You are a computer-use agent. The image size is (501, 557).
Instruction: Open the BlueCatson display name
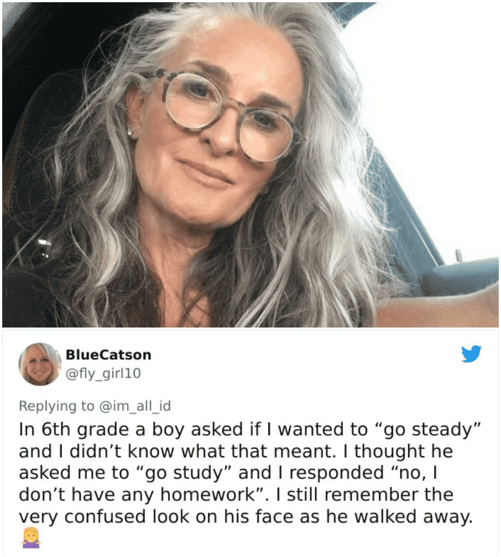click(x=109, y=354)
